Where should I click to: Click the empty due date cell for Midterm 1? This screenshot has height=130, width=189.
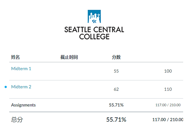pos(69,71)
